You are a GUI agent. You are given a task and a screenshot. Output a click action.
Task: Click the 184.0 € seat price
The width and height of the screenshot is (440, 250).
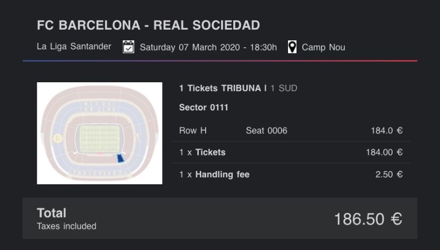click(x=386, y=131)
